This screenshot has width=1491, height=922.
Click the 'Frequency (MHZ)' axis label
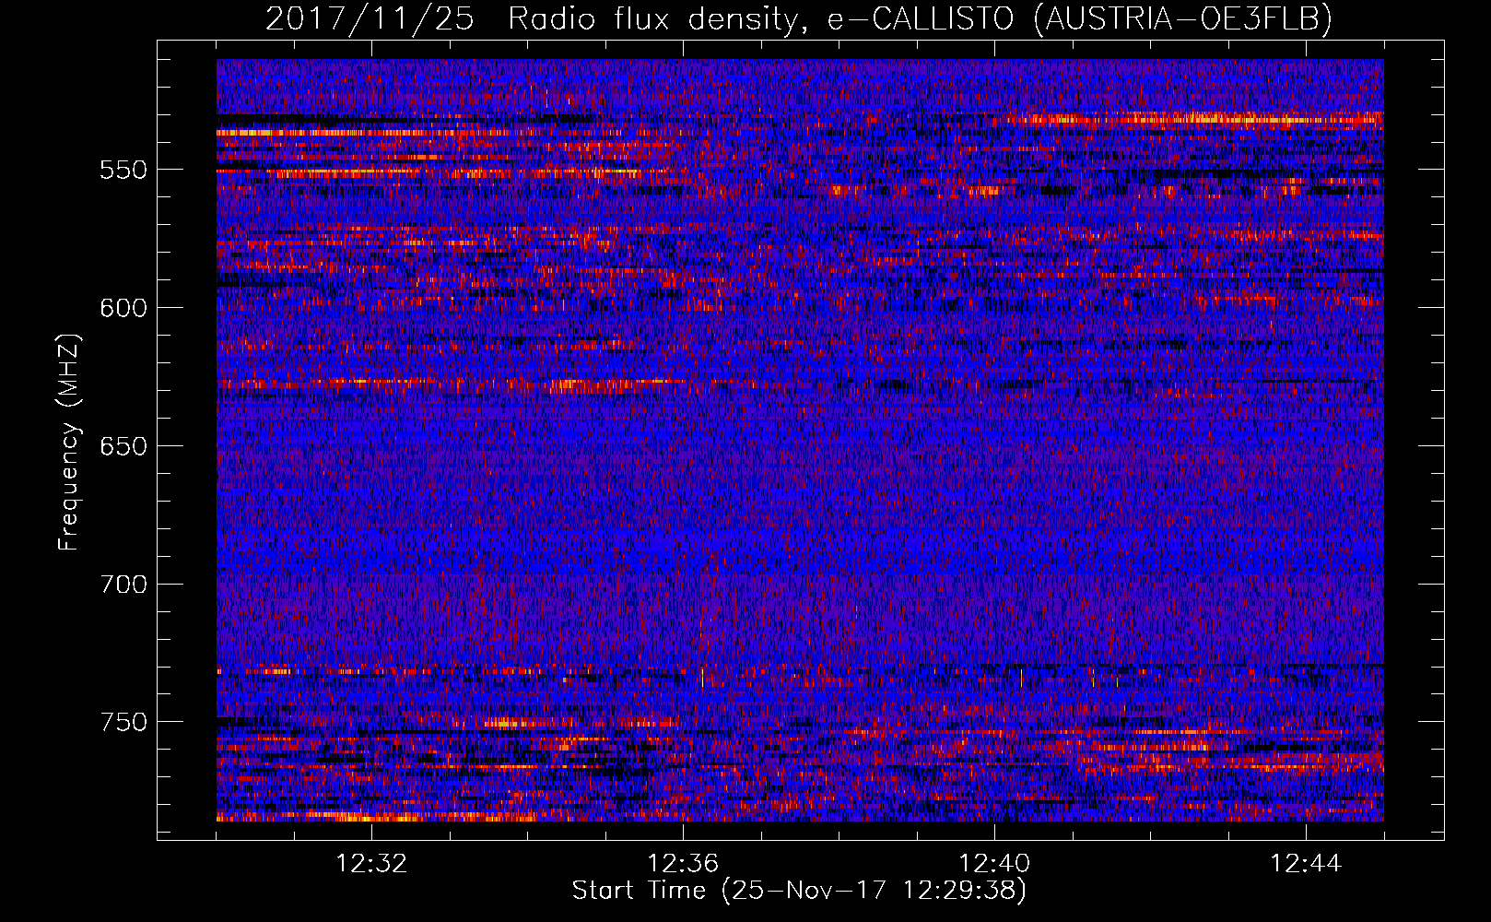click(69, 442)
